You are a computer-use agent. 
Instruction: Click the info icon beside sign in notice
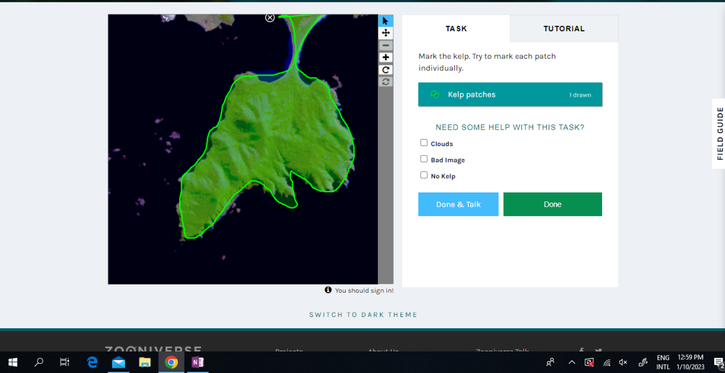pos(328,290)
